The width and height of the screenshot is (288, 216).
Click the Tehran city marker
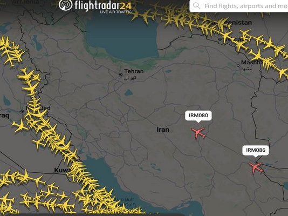(x=121, y=75)
